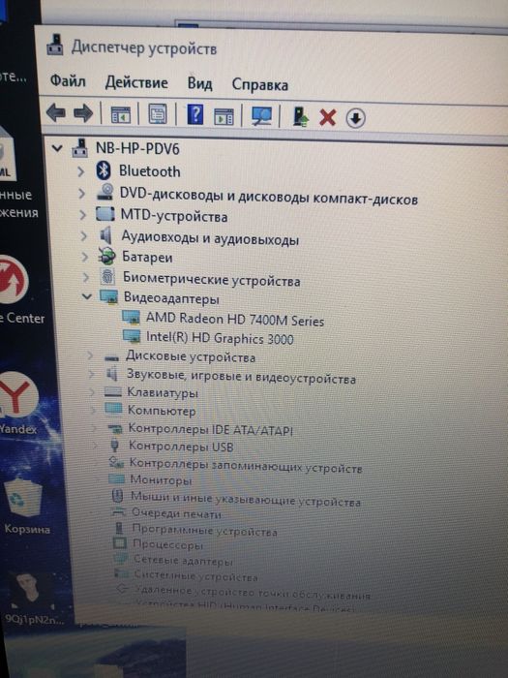Toggle the action pane toolbar icon
Screen dimensions: 508x678
coord(224,117)
